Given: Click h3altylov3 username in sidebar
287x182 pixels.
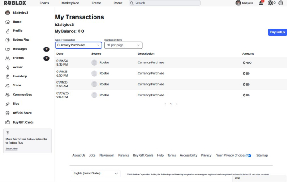Looking at the screenshot, I should [x=20, y=13].
